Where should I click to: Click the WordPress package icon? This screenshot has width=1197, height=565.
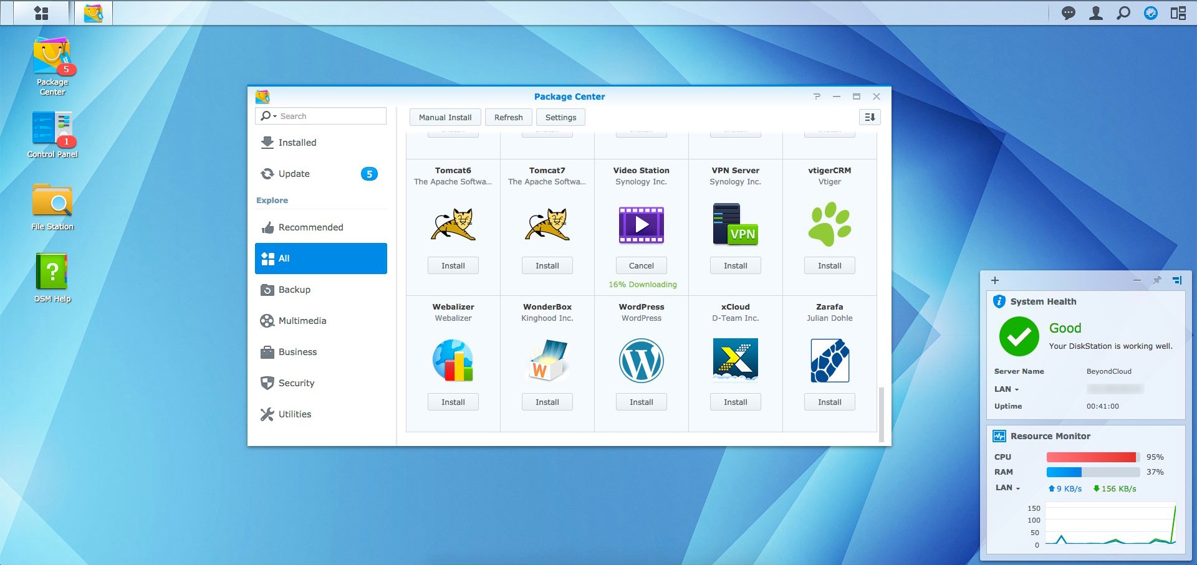point(642,361)
